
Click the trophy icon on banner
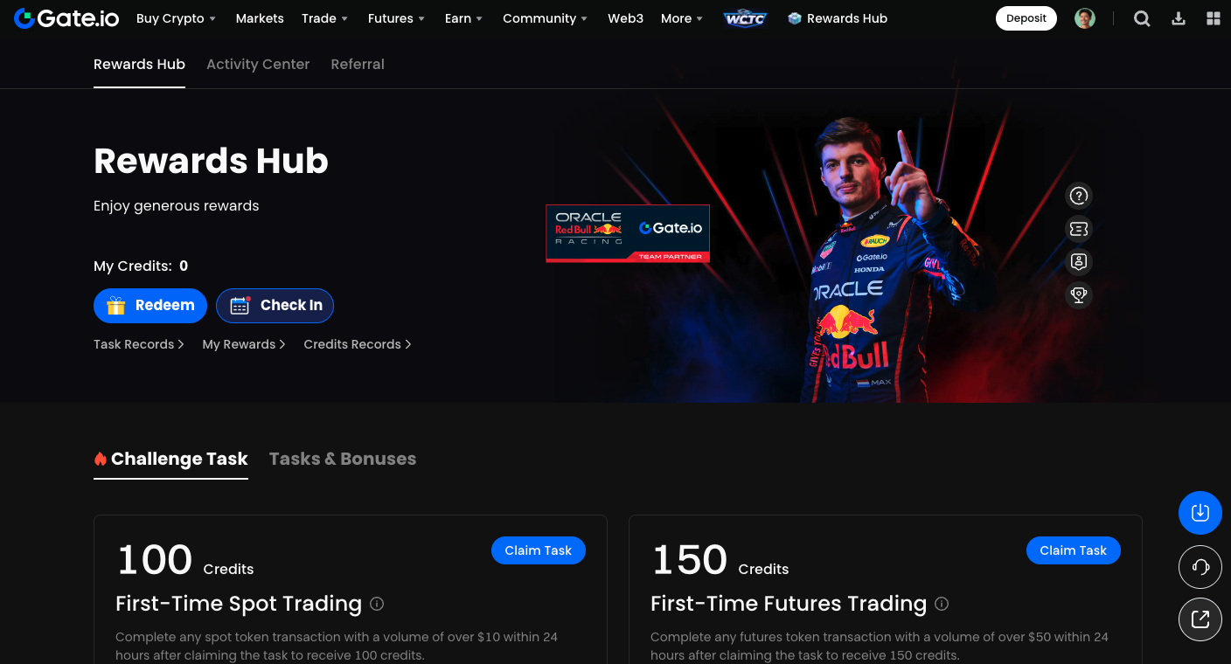[x=1079, y=295]
